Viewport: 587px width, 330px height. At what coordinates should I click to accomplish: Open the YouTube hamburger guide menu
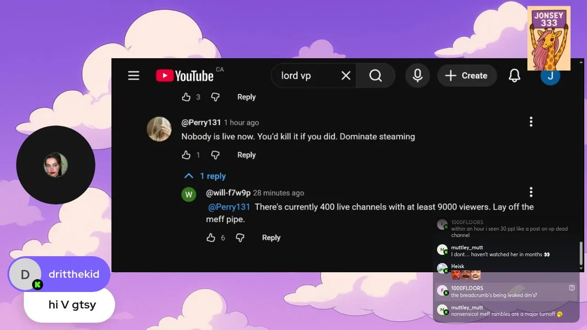(133, 76)
